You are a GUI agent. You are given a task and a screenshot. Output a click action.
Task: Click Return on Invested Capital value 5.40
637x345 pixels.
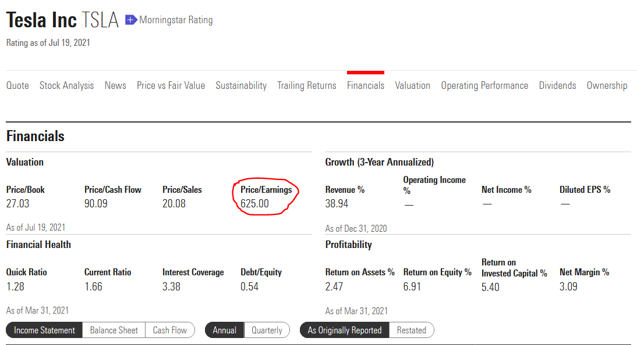click(490, 287)
